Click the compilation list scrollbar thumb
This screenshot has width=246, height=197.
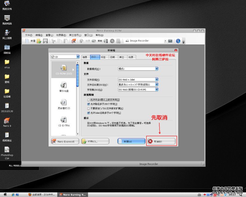pos(77,75)
